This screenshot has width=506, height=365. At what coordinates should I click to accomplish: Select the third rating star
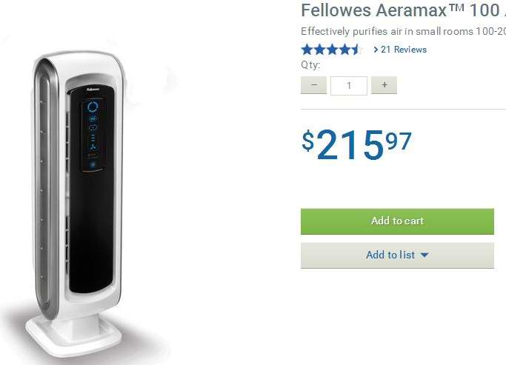point(332,50)
